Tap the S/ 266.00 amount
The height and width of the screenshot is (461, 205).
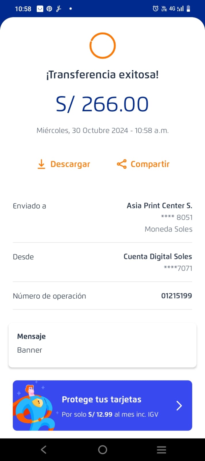102,104
